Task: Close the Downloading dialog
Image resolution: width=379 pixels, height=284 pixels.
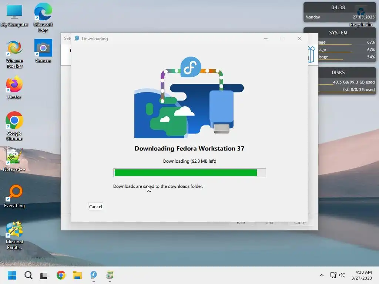Action: [x=299, y=38]
